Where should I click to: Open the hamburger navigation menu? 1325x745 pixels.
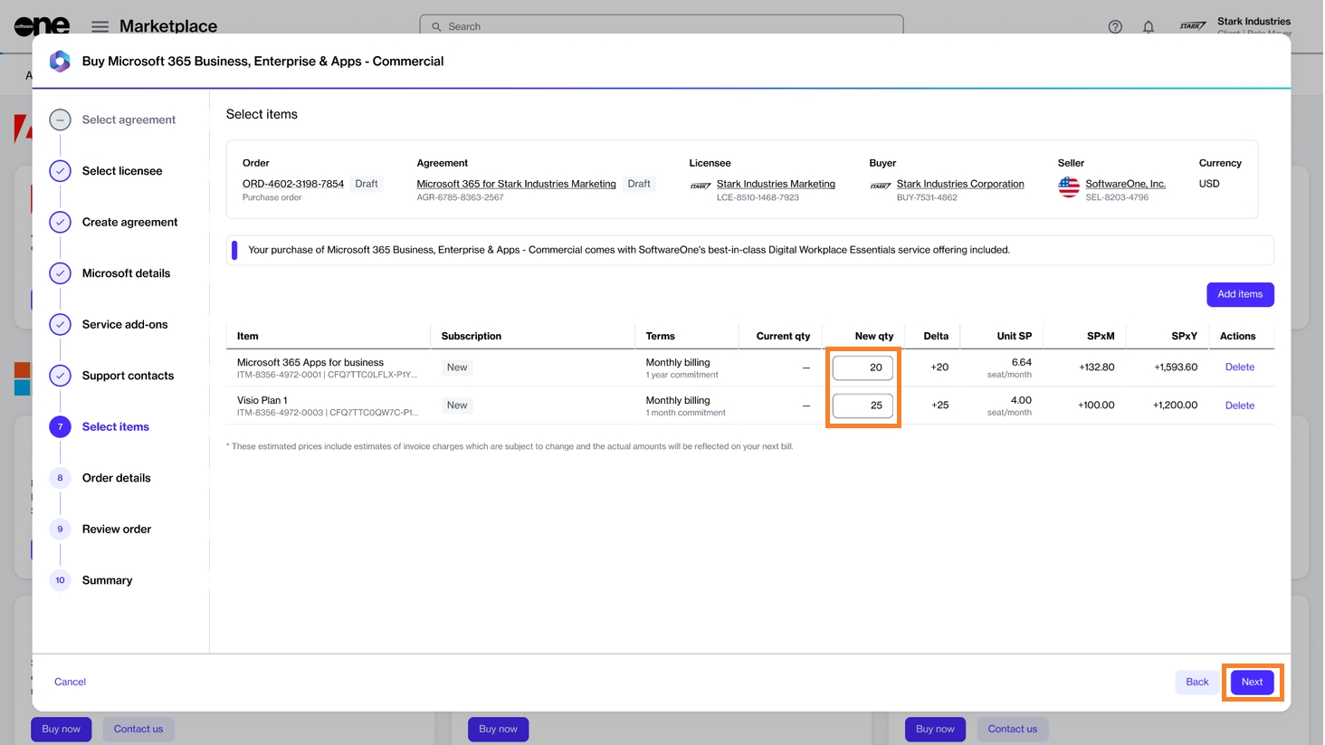click(x=100, y=27)
